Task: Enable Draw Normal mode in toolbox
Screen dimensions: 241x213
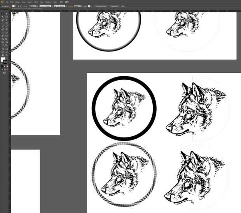Action: point(2,69)
